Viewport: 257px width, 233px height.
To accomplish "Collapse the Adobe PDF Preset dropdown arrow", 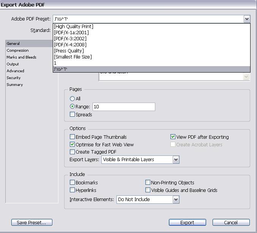I will pyautogui.click(x=247, y=19).
